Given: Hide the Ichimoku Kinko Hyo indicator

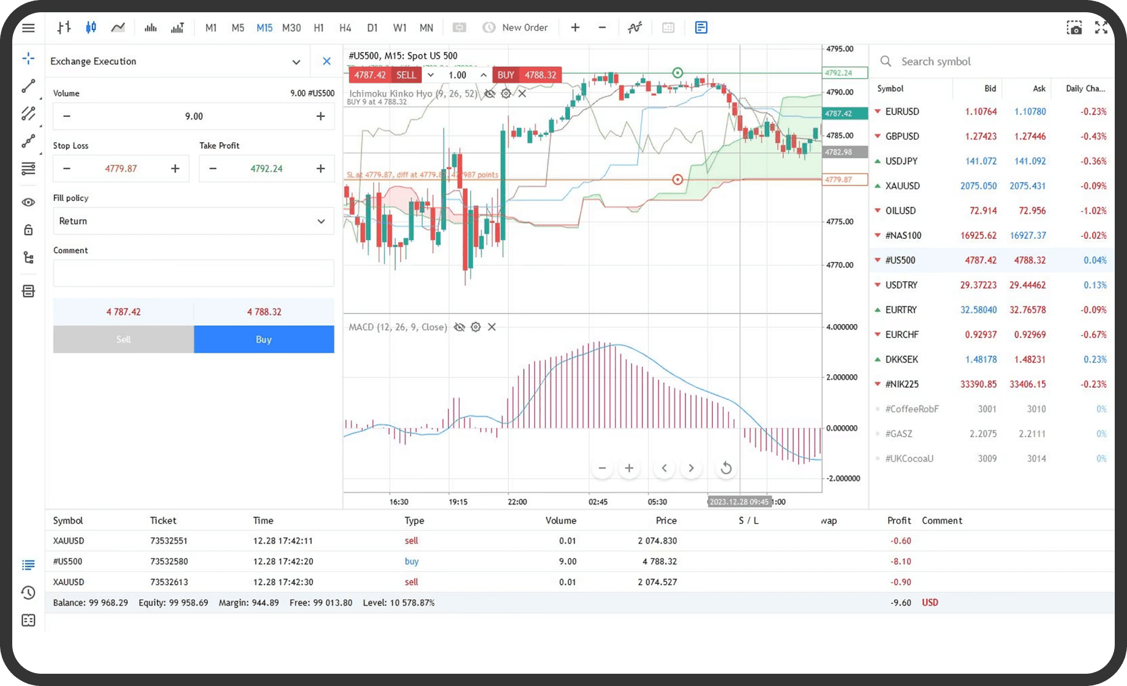Looking at the screenshot, I should click(489, 93).
